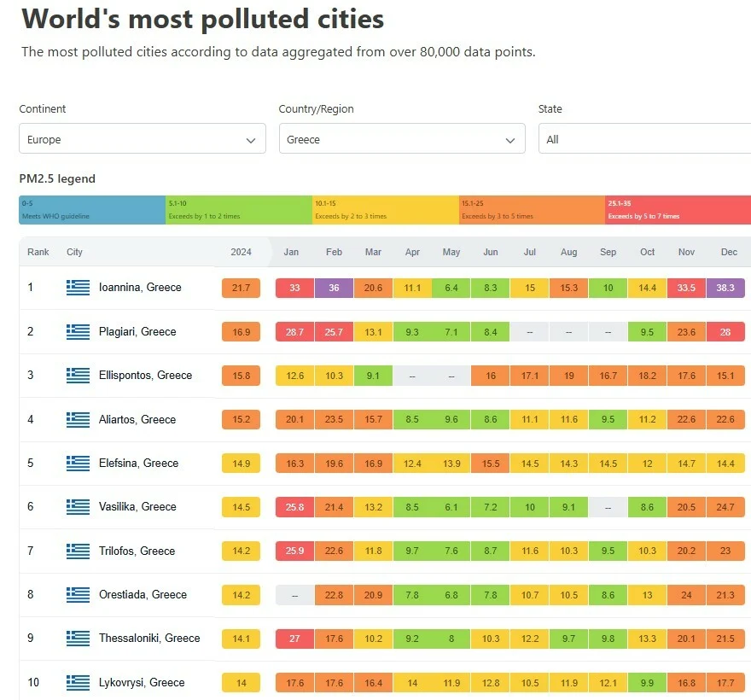Viewport: 751px width, 700px height.
Task: Click the blue 0-5 WHO guideline legend swatch
Action: pos(92,210)
